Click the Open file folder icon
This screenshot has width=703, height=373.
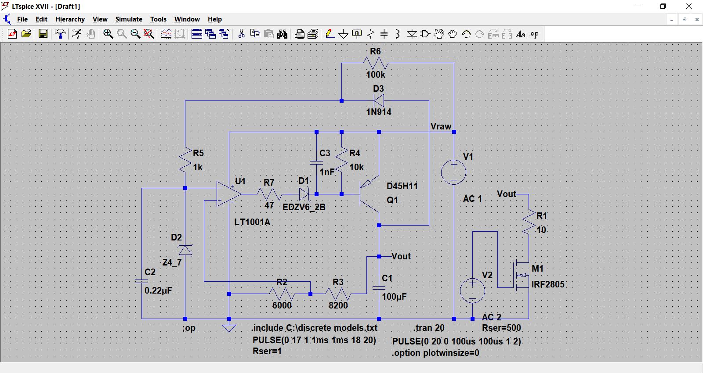[26, 34]
